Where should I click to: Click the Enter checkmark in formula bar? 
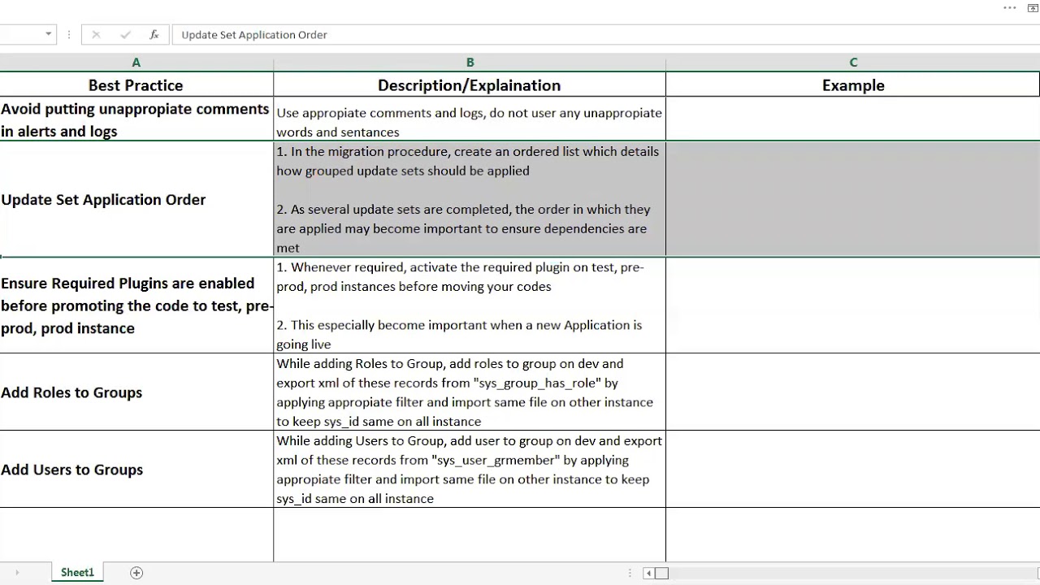tap(125, 35)
